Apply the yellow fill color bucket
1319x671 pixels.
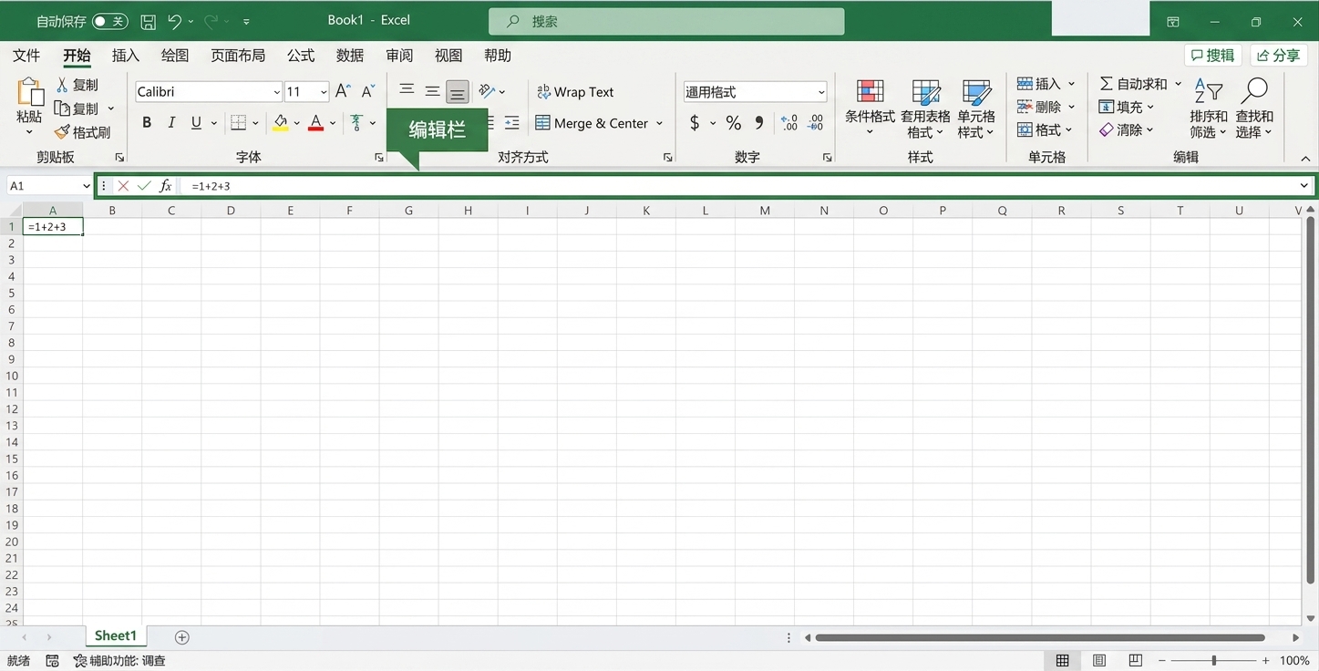[281, 122]
